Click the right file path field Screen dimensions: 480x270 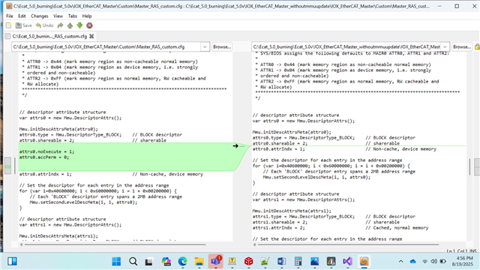click(346, 46)
